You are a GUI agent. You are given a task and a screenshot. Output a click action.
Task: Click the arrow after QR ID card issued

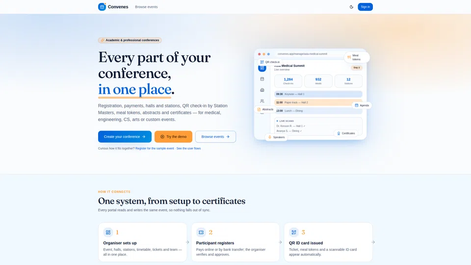click(373, 242)
